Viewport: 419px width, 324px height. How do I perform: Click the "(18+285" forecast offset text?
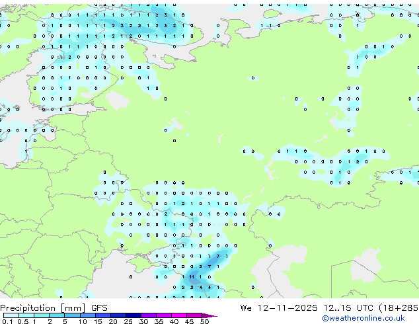399,308
